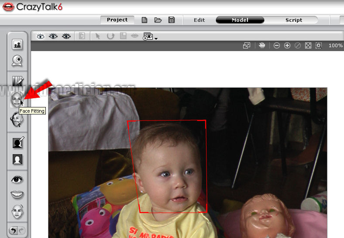Open the Eyes settings tool
This screenshot has width=344, height=238.
[x=17, y=179]
